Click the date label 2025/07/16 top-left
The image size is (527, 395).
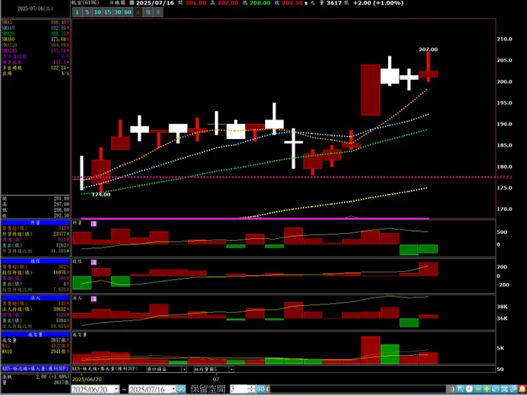35,9
